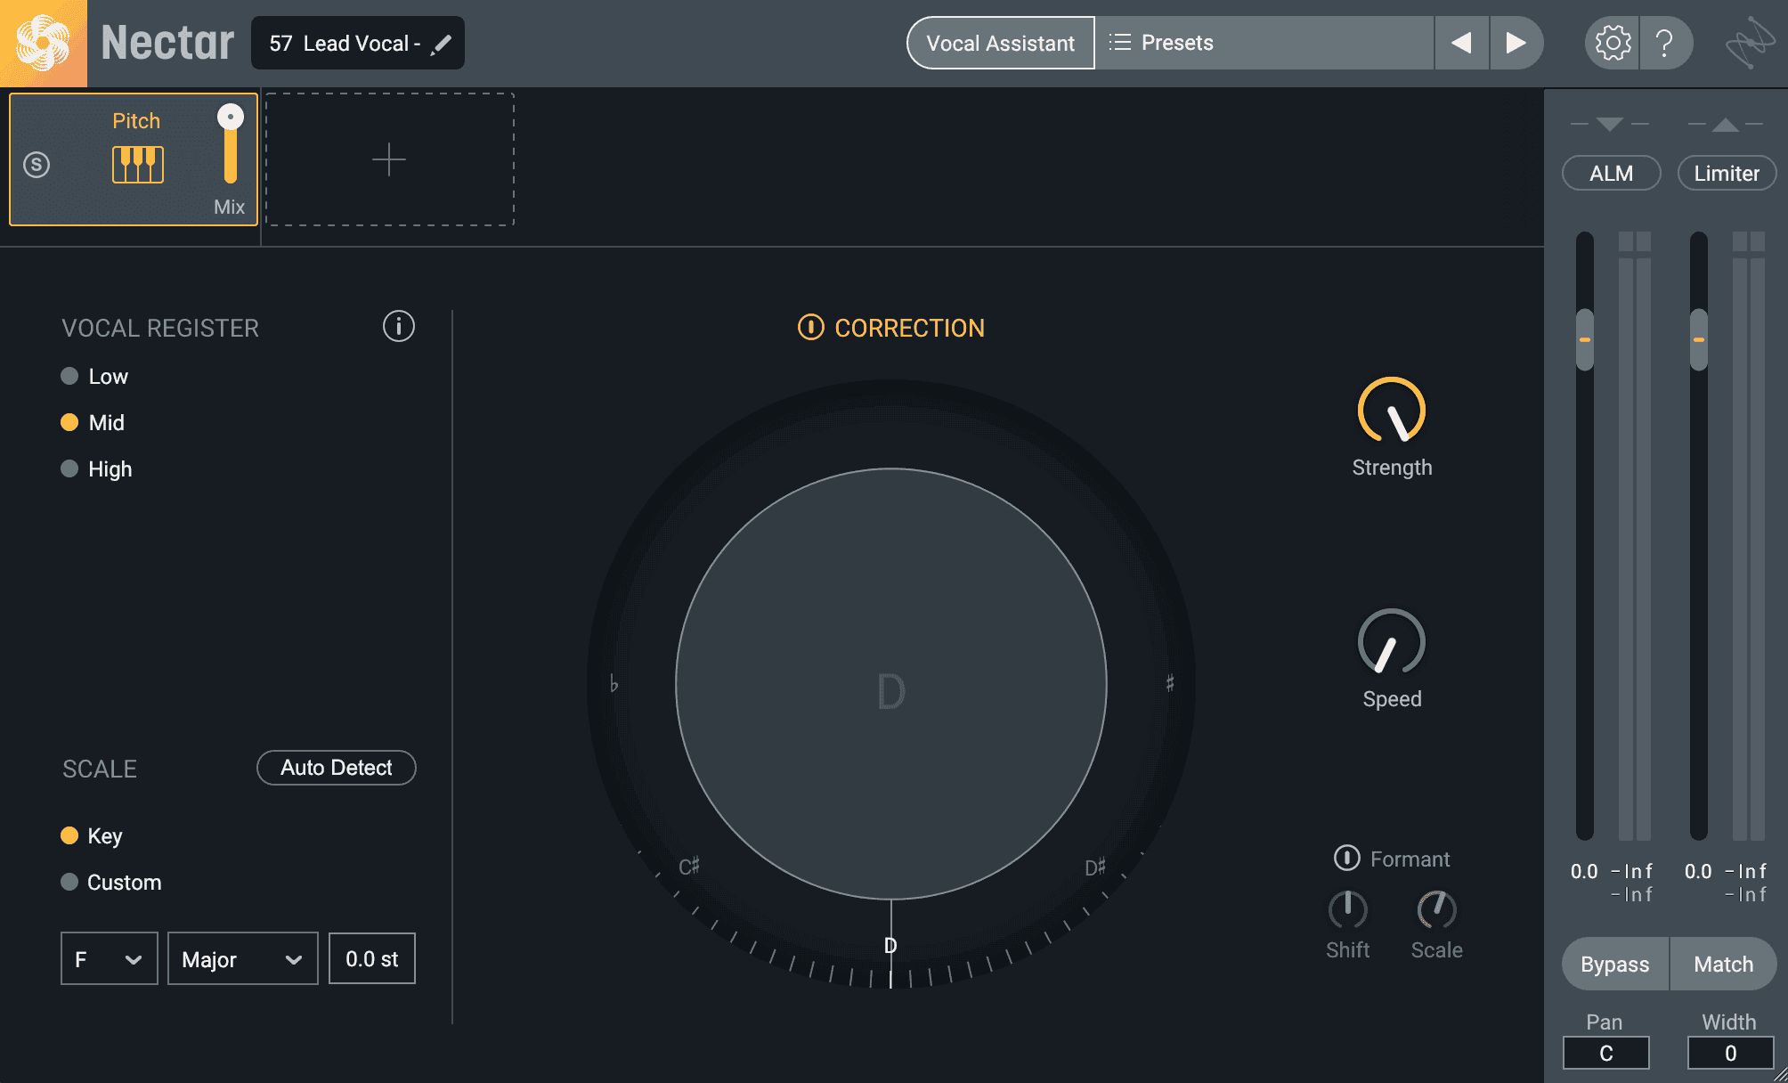
Task: Click the input gain fader handle
Action: [x=1585, y=339]
